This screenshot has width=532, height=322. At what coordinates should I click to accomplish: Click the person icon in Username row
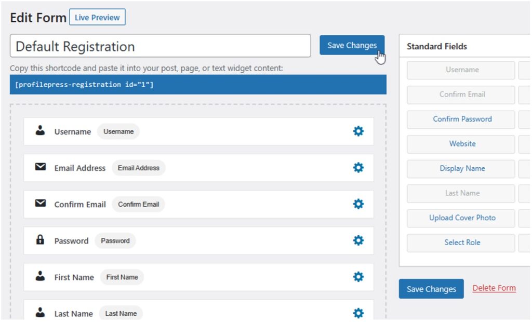[x=41, y=130]
